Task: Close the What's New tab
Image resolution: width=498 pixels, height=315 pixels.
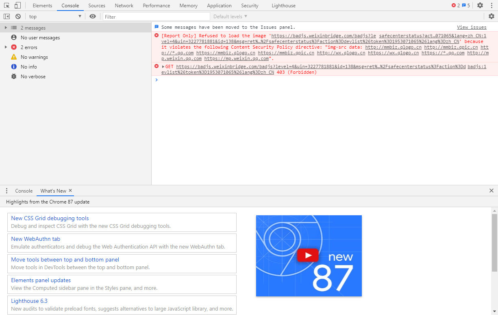Action: click(70, 191)
